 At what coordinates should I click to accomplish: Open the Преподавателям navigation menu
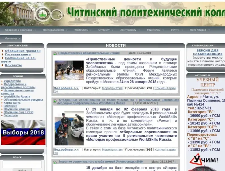(x=55, y=30)
